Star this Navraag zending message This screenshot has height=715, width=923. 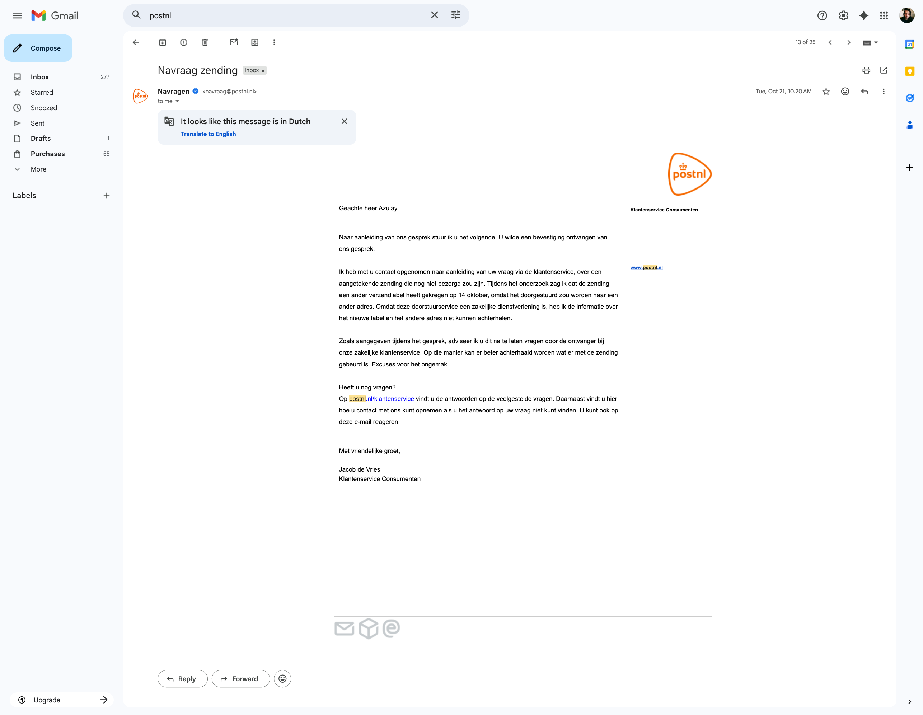826,91
